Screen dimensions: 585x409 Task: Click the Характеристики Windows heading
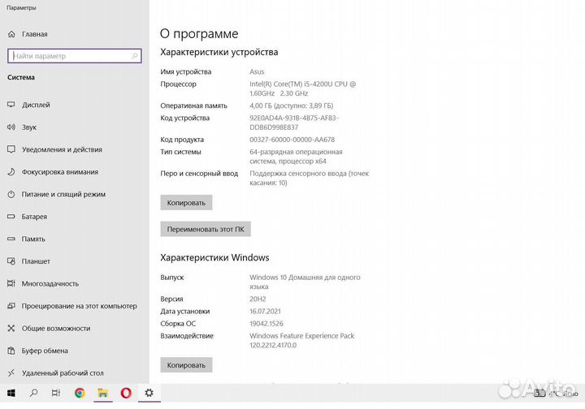pyautogui.click(x=214, y=257)
